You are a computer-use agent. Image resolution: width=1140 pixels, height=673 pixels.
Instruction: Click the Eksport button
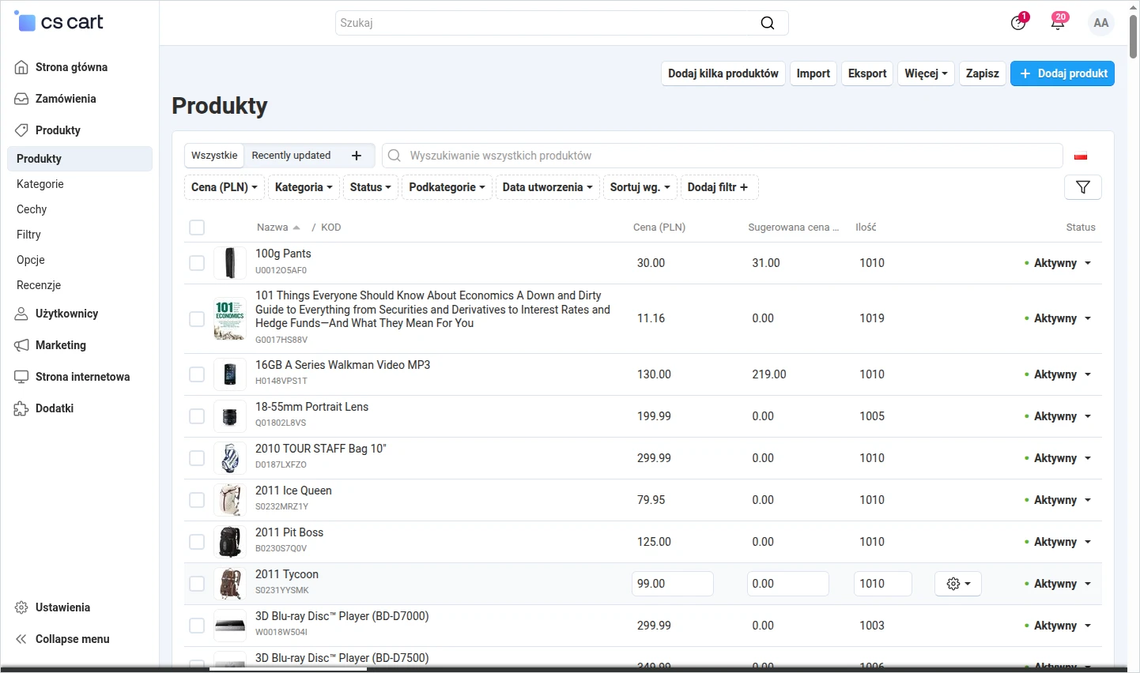[x=867, y=73]
